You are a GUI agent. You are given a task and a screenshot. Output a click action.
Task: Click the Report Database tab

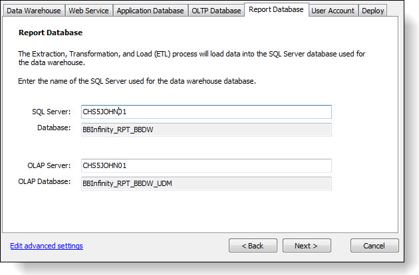pyautogui.click(x=276, y=9)
